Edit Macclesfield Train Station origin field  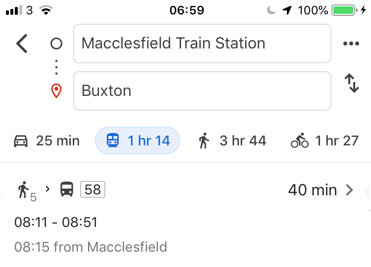[202, 44]
